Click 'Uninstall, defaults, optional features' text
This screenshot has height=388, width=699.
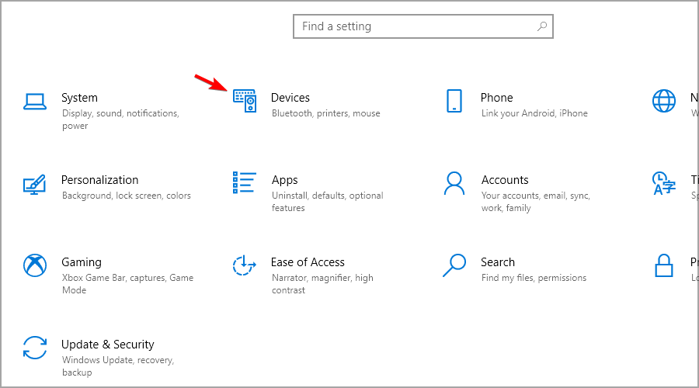(328, 202)
